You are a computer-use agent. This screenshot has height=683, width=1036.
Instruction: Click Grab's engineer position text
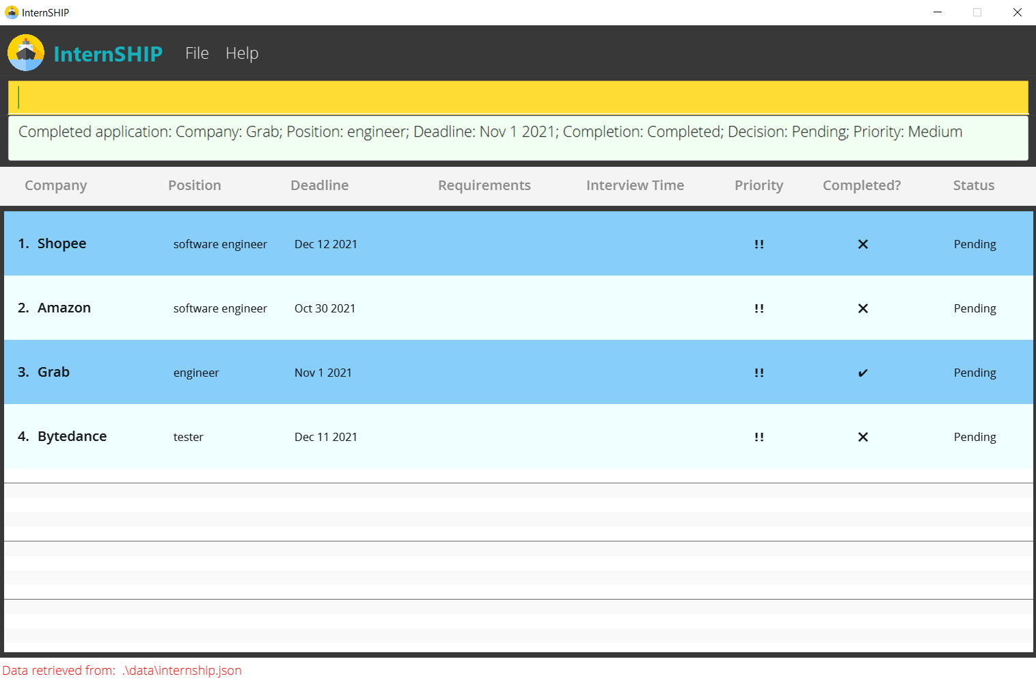tap(196, 373)
